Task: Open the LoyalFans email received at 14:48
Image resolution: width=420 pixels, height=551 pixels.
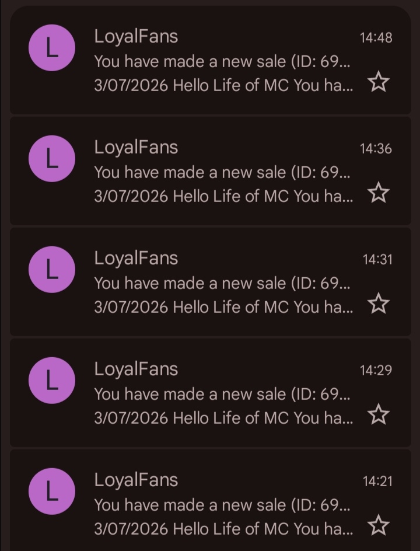Action: point(222,61)
